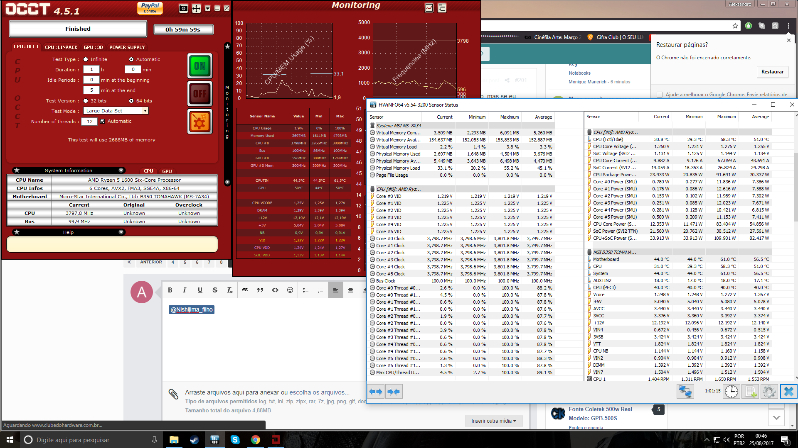Expand the System Information section arrow
Screen dimensions: 798x448
(x=121, y=170)
